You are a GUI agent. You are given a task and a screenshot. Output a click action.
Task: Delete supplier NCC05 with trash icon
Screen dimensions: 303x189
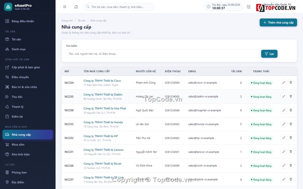tap(291, 96)
